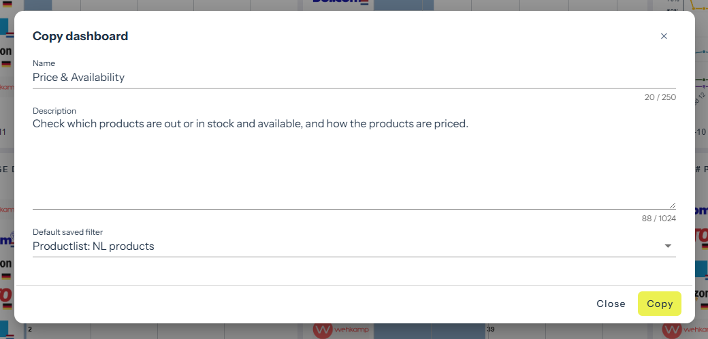Image resolution: width=708 pixels, height=339 pixels.
Task: Click the dropdown arrow beside NL products
Action: (668, 246)
